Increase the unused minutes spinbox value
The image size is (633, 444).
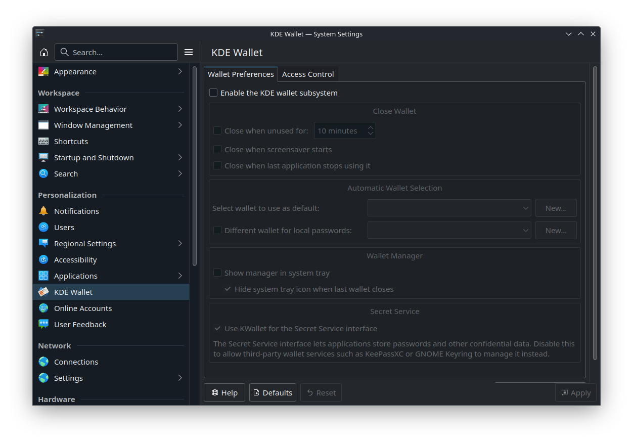pos(371,127)
